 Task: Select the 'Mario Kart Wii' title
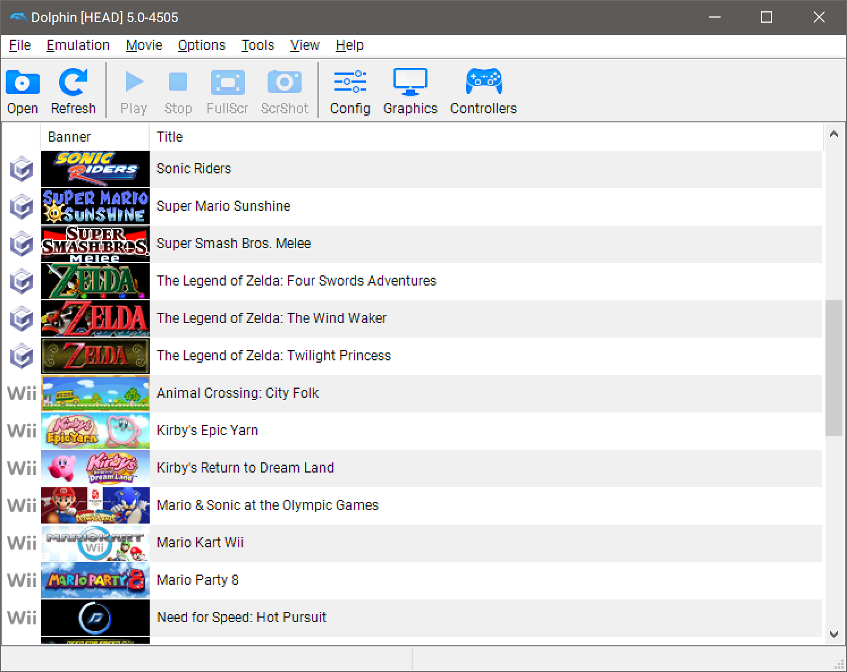tap(200, 543)
